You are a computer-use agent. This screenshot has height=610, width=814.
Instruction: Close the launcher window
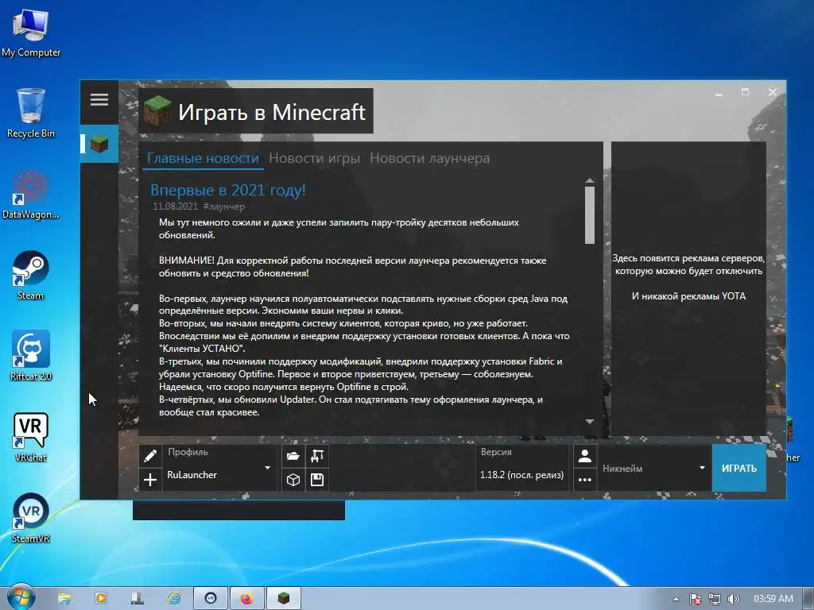click(773, 92)
